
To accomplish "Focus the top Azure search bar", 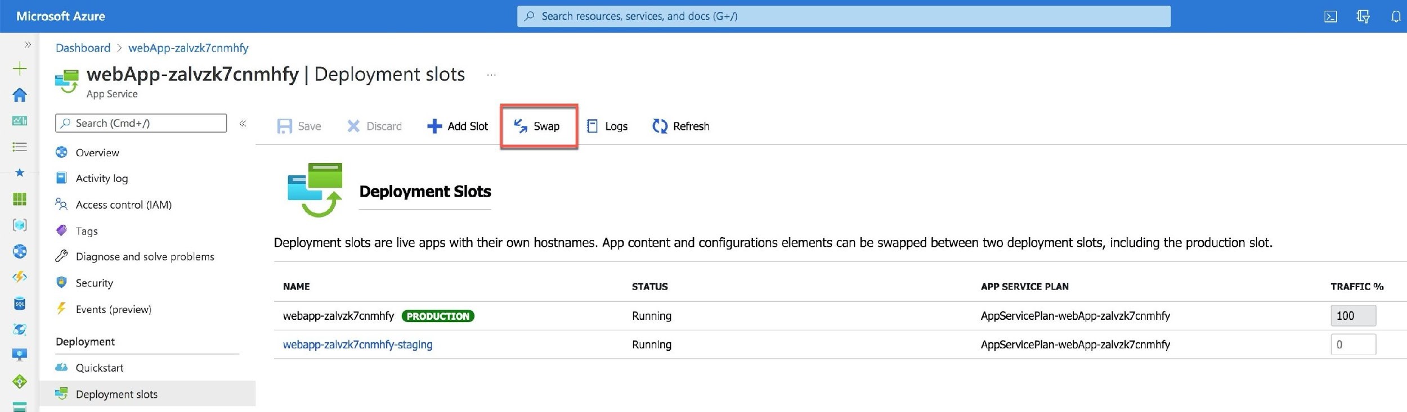I will click(844, 16).
